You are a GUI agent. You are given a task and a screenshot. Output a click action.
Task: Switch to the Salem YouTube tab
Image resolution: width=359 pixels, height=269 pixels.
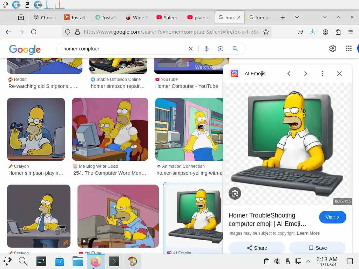[x=167, y=18]
